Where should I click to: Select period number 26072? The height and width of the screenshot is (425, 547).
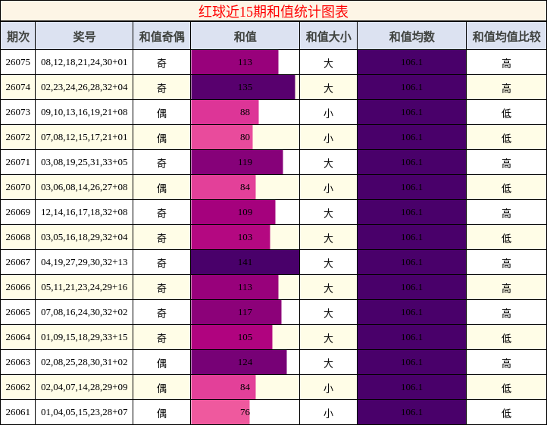tap(17, 137)
